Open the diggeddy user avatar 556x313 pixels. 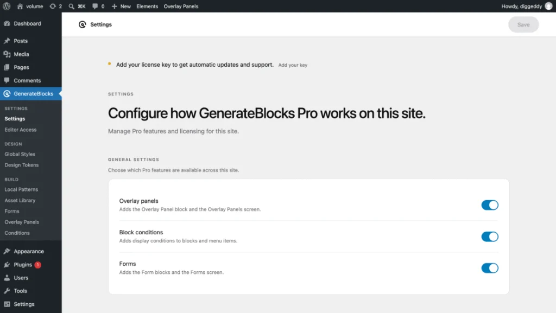tap(548, 6)
